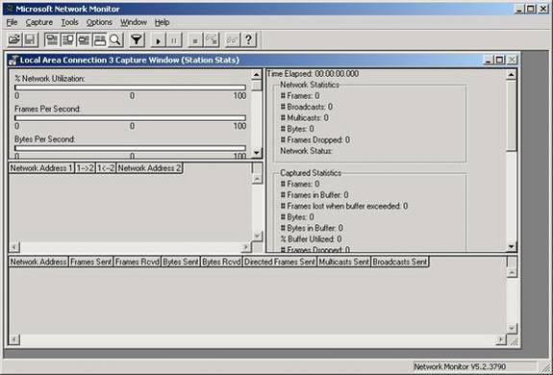Click the Network Address 1 column header

(41, 168)
